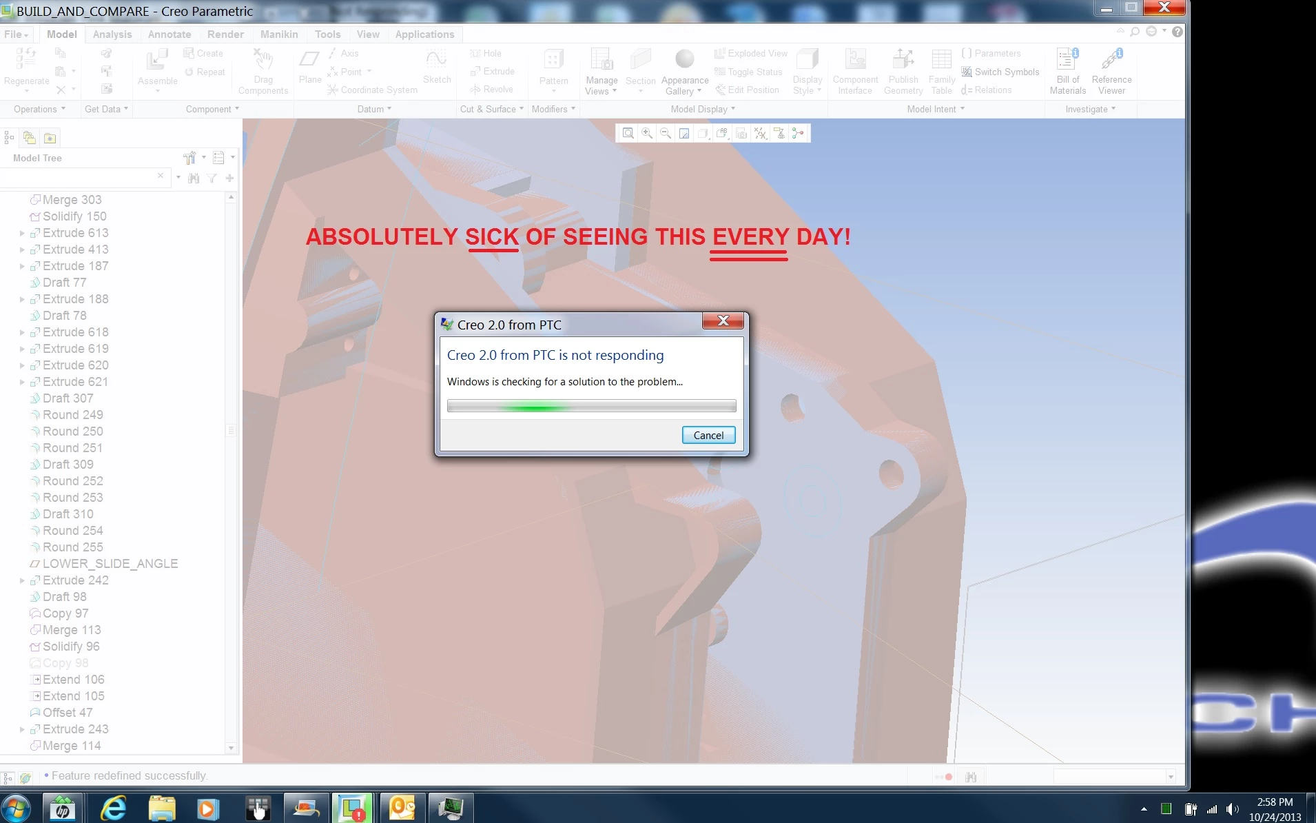Open Internet Explorer from the taskbar

click(x=114, y=808)
